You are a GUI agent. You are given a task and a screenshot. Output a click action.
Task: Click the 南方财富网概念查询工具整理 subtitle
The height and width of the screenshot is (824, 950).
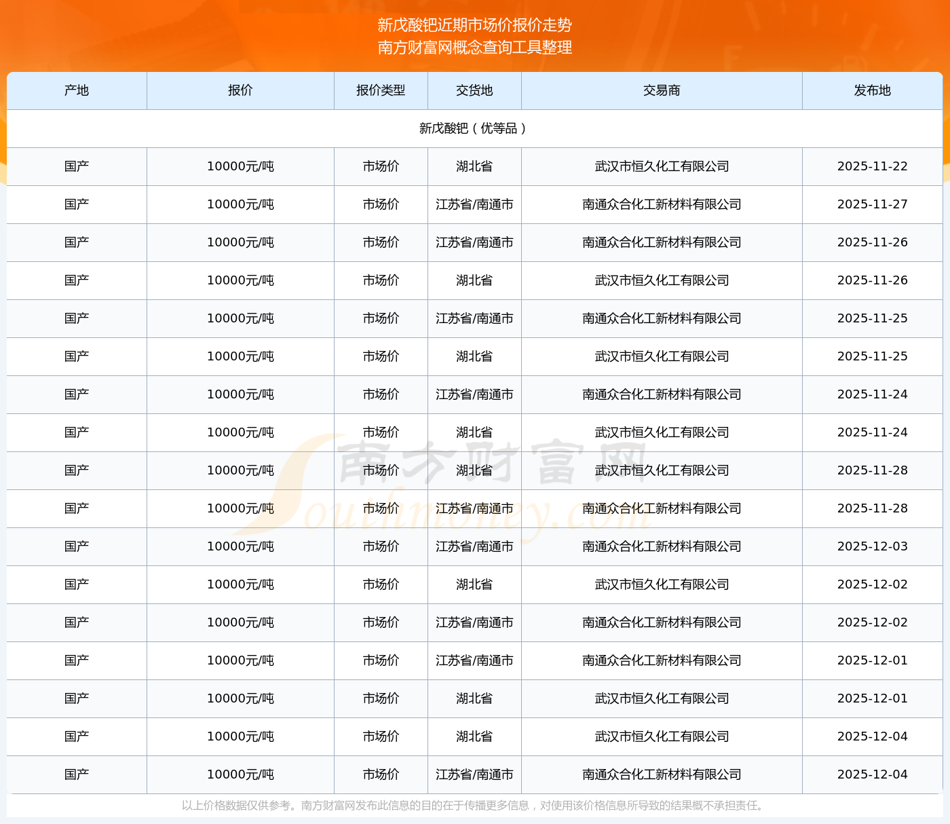(x=474, y=48)
